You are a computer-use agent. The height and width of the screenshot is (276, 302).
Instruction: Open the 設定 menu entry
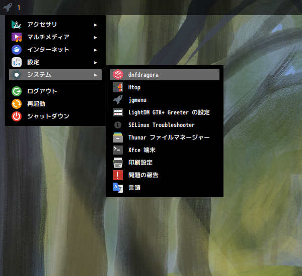coord(55,62)
